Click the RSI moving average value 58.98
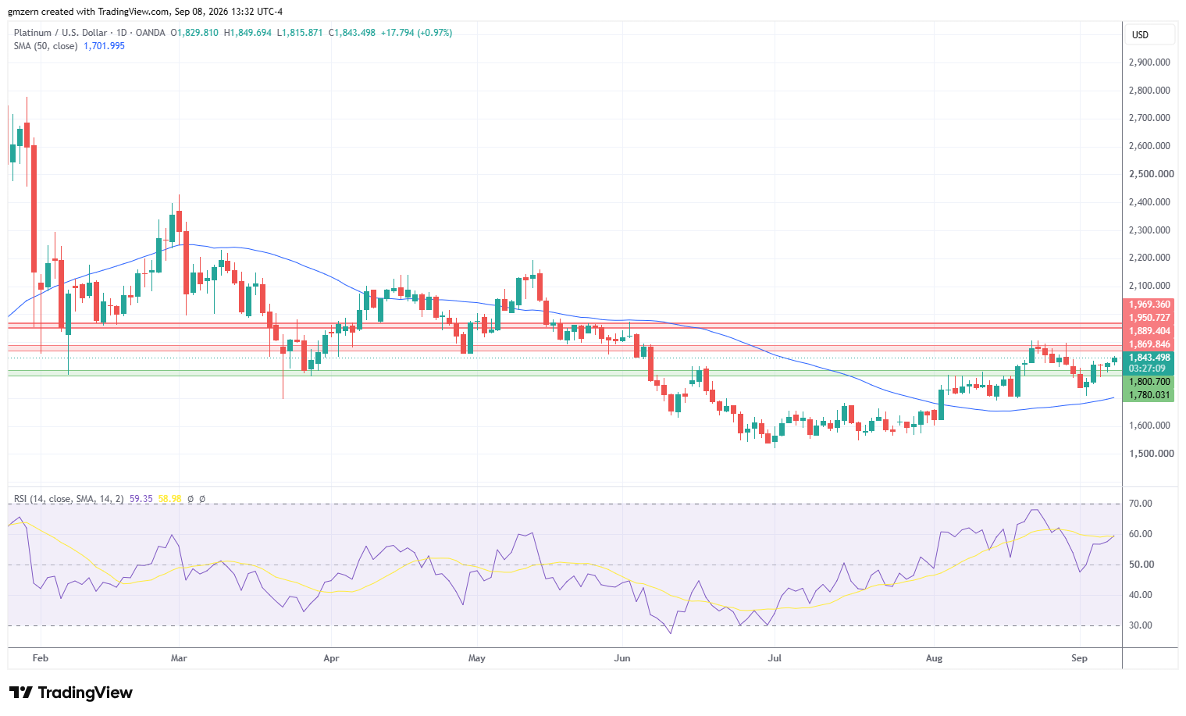1186x716 pixels. point(169,498)
